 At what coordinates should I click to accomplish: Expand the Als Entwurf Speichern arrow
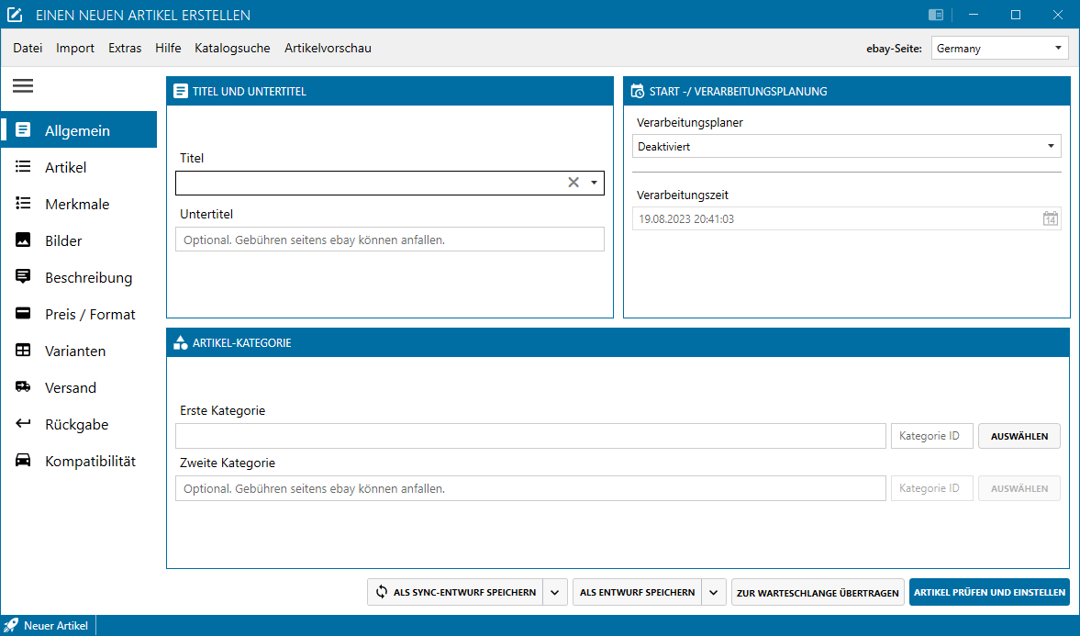click(714, 593)
